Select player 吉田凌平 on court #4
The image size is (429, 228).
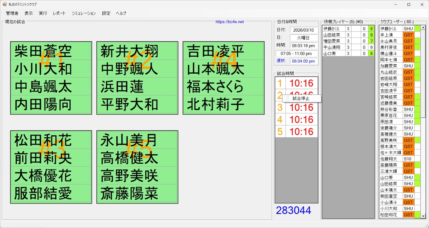pyautogui.click(x=223, y=51)
